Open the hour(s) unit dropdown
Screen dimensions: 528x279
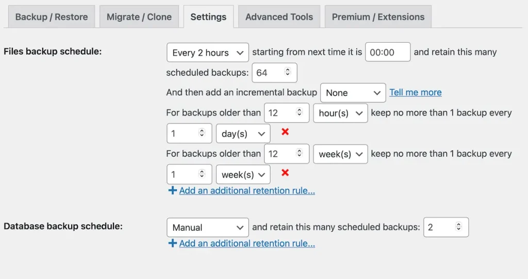[x=340, y=113]
